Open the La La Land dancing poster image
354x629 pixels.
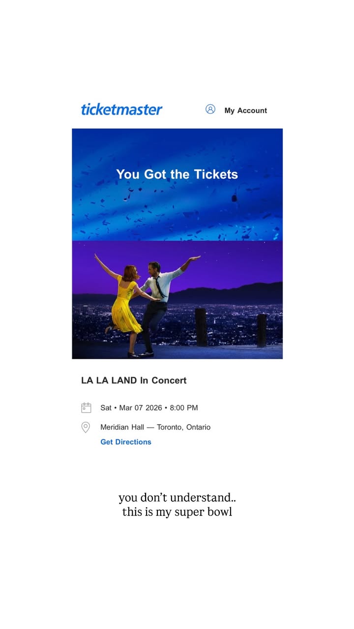click(177, 300)
